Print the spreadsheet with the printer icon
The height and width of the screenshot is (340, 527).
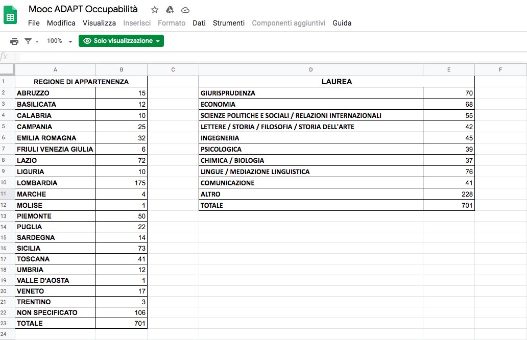(14, 41)
